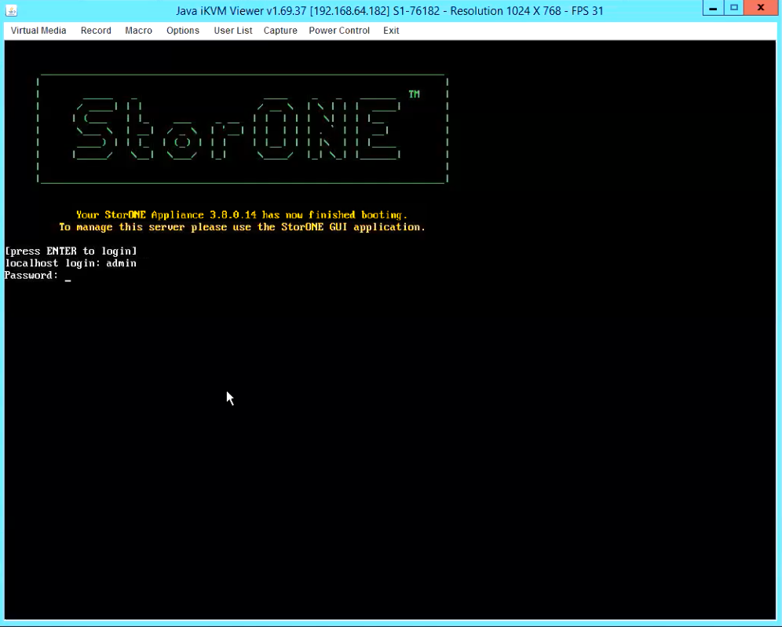Screen dimensions: 782x627
Task: Open the Record menu
Action: click(x=96, y=31)
